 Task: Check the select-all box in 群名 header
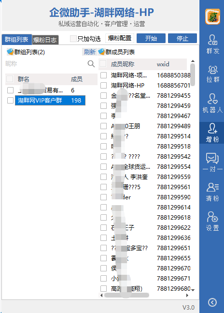click(x=10, y=79)
